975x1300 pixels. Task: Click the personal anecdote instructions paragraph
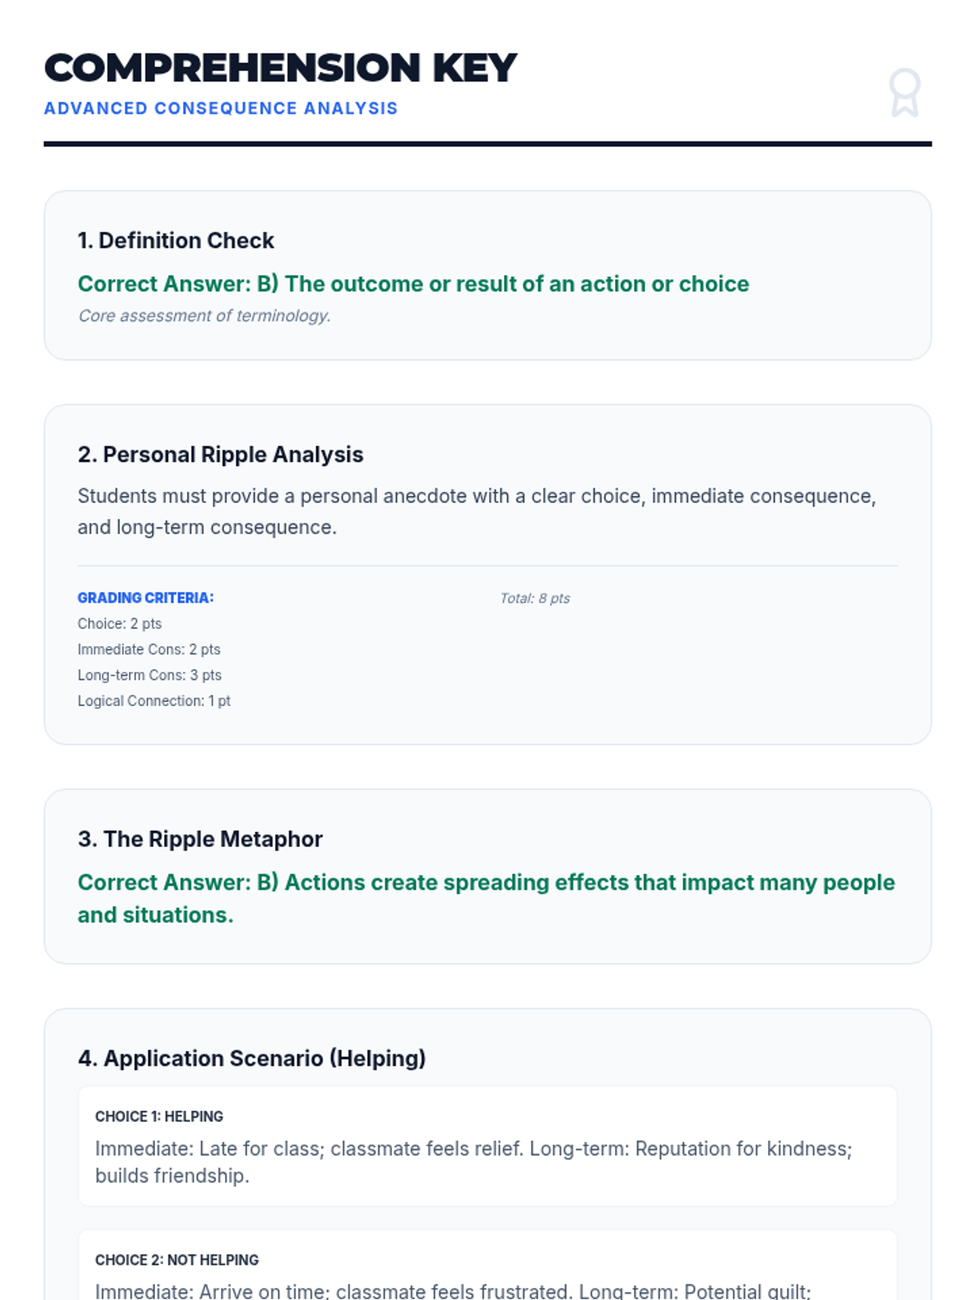pos(476,511)
